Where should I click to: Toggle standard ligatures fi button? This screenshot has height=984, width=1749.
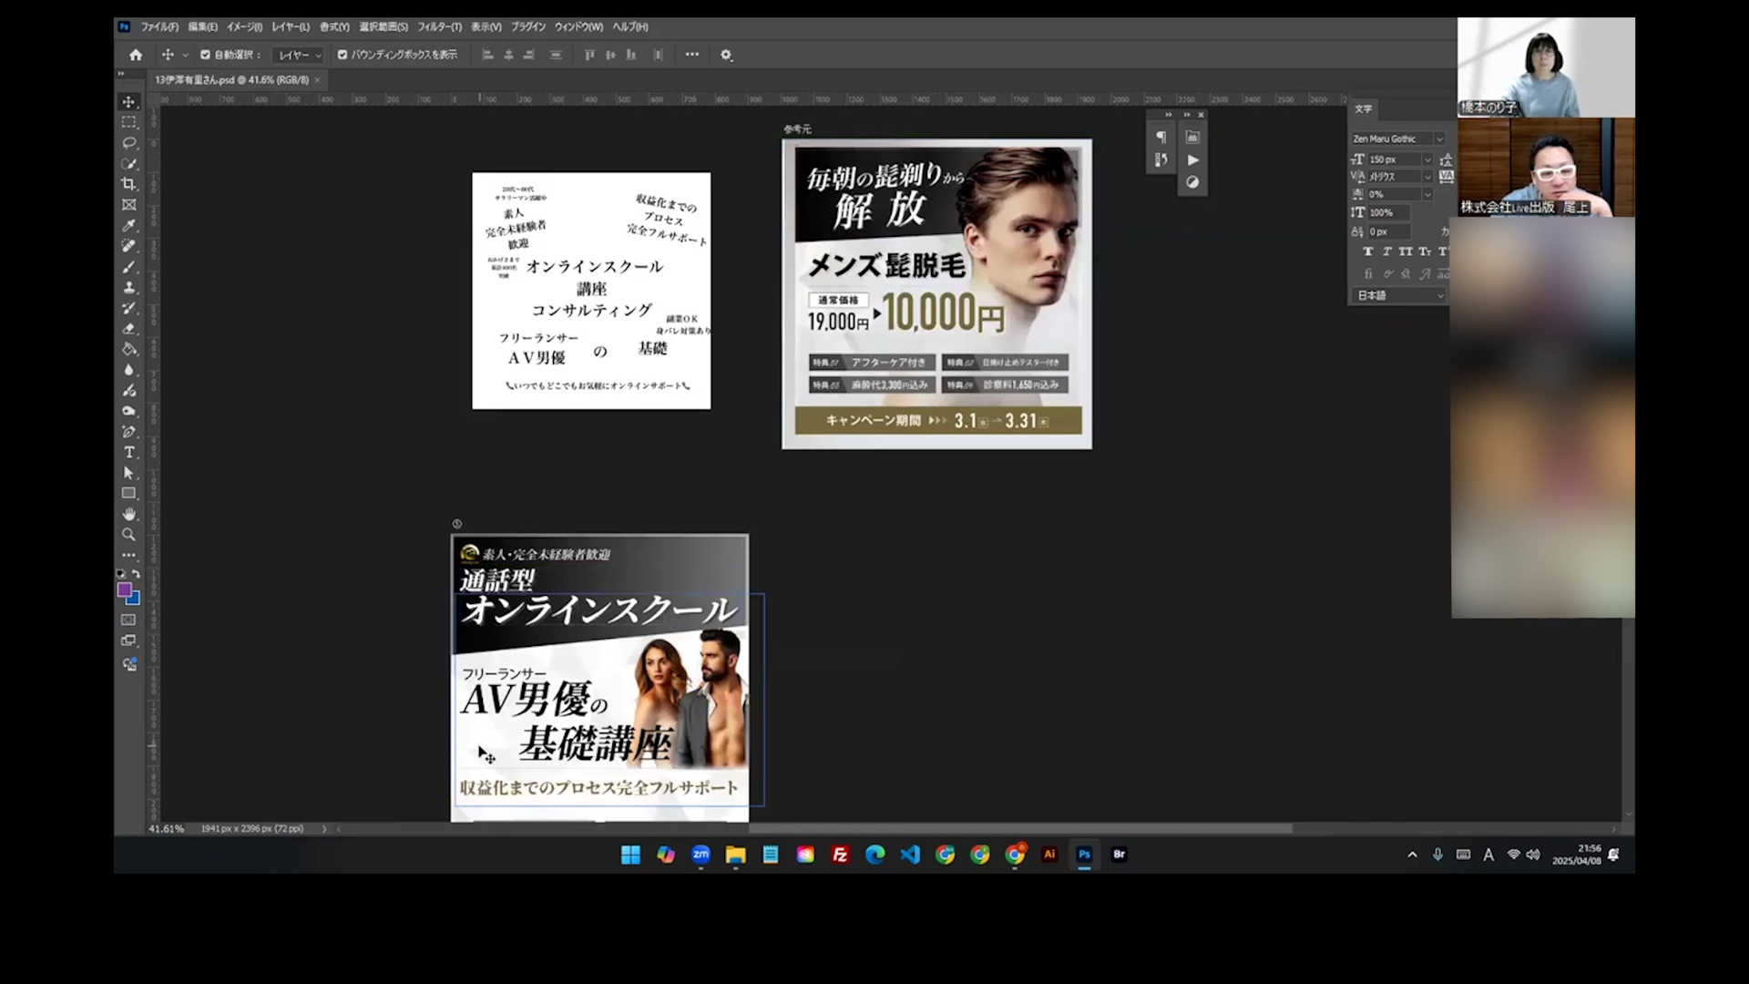point(1367,273)
